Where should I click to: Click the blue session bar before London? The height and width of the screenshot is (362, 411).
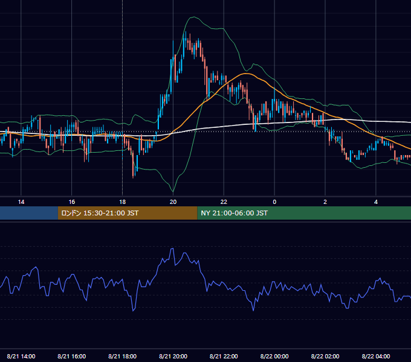29,213
